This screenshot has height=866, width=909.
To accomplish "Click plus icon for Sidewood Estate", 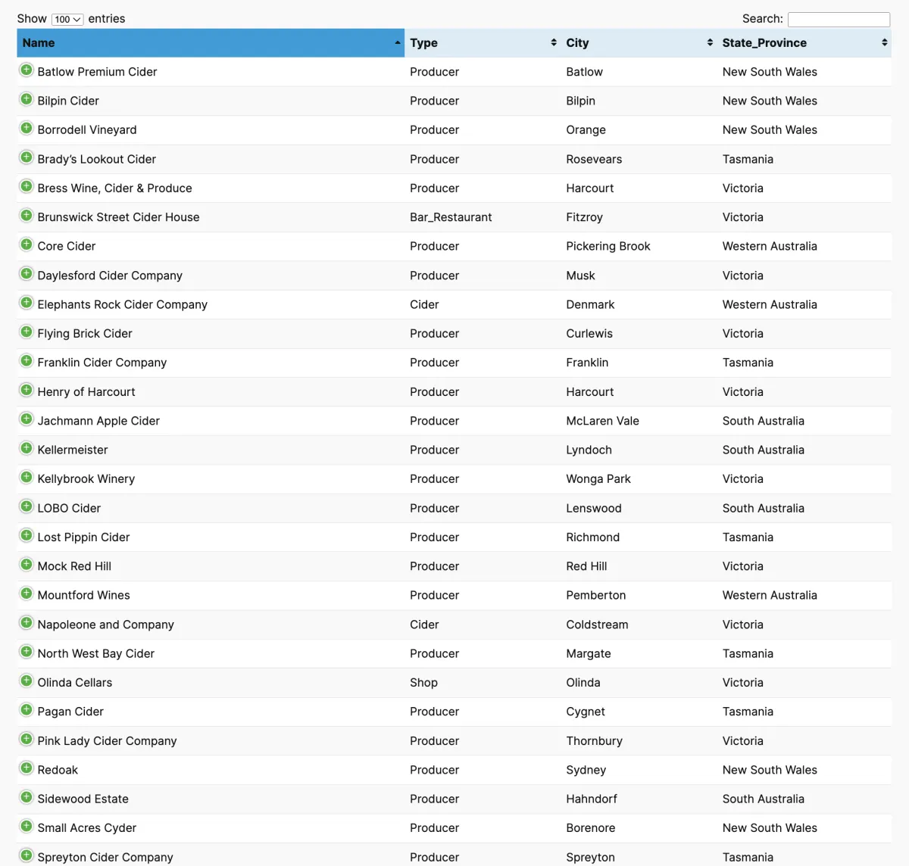I will click(x=27, y=797).
